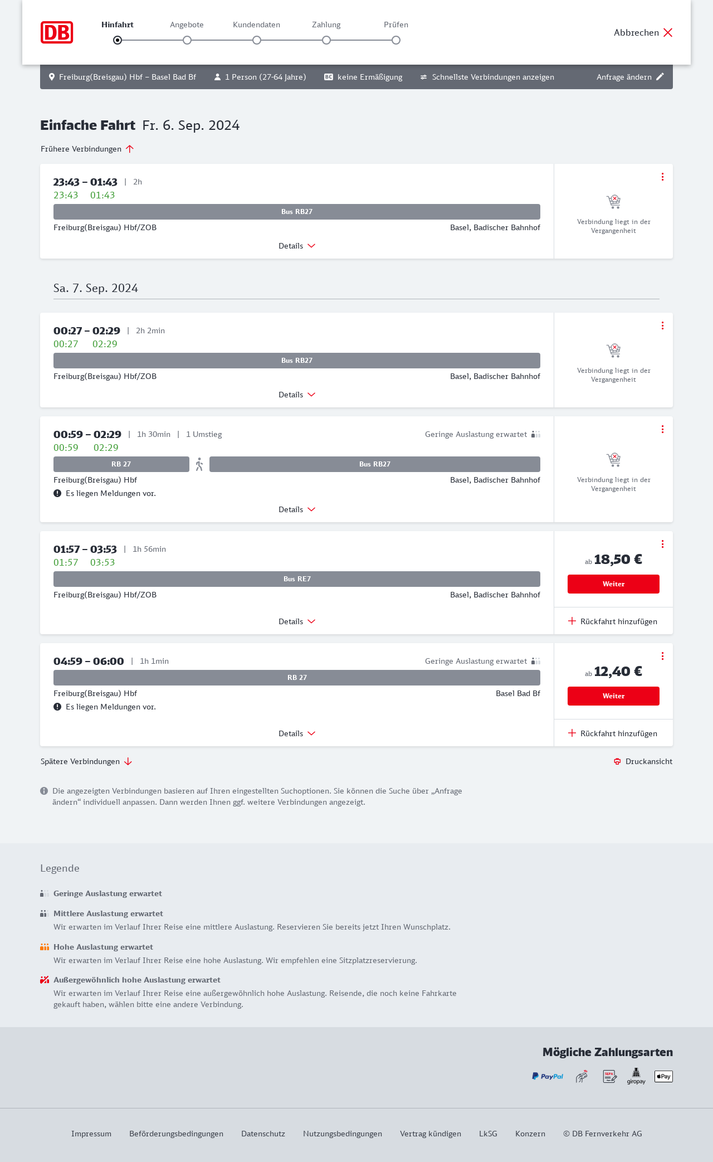Image resolution: width=713 pixels, height=1162 pixels.
Task: Expand Details of the 23:43 connection
Action: pos(297,246)
